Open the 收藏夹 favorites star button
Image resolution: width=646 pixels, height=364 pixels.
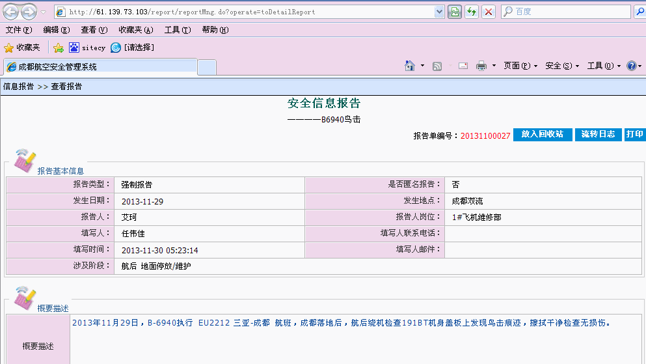pyautogui.click(x=22, y=48)
